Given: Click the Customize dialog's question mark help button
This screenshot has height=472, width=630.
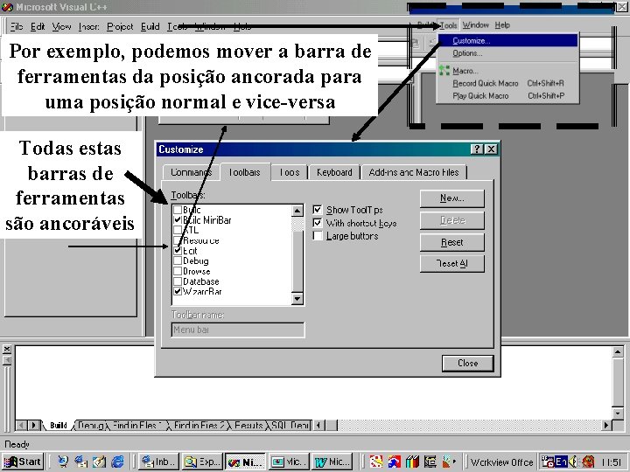Looking at the screenshot, I should coord(477,149).
